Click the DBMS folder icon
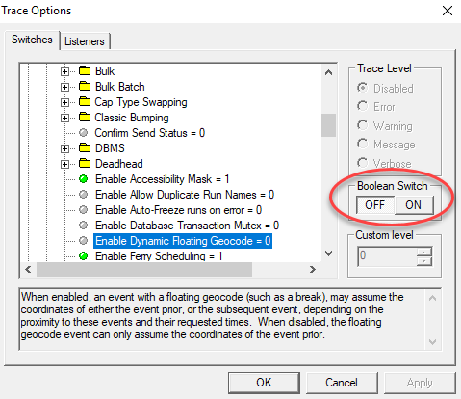The width and height of the screenshot is (461, 399). (x=85, y=147)
